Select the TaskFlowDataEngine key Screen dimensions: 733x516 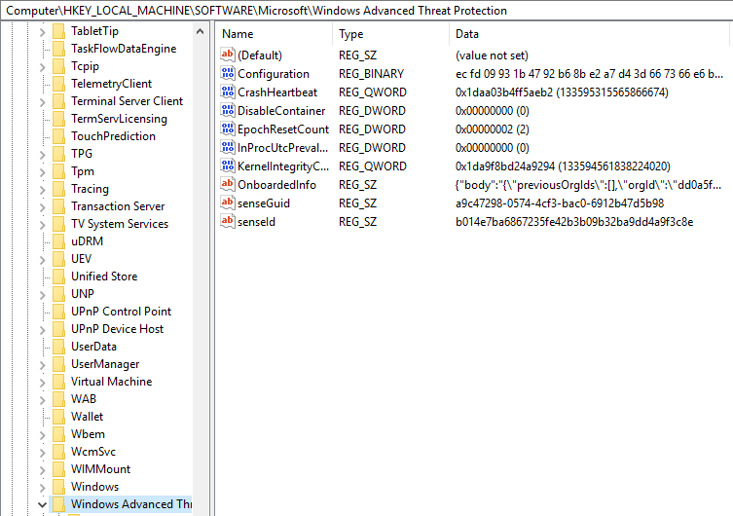(124, 49)
